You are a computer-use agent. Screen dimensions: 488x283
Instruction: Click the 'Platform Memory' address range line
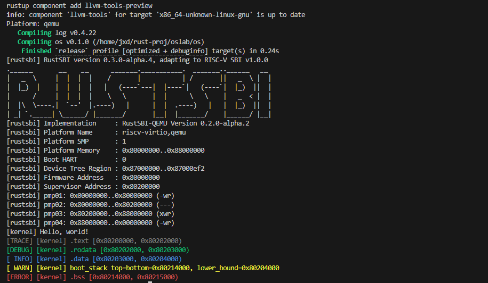pos(106,150)
